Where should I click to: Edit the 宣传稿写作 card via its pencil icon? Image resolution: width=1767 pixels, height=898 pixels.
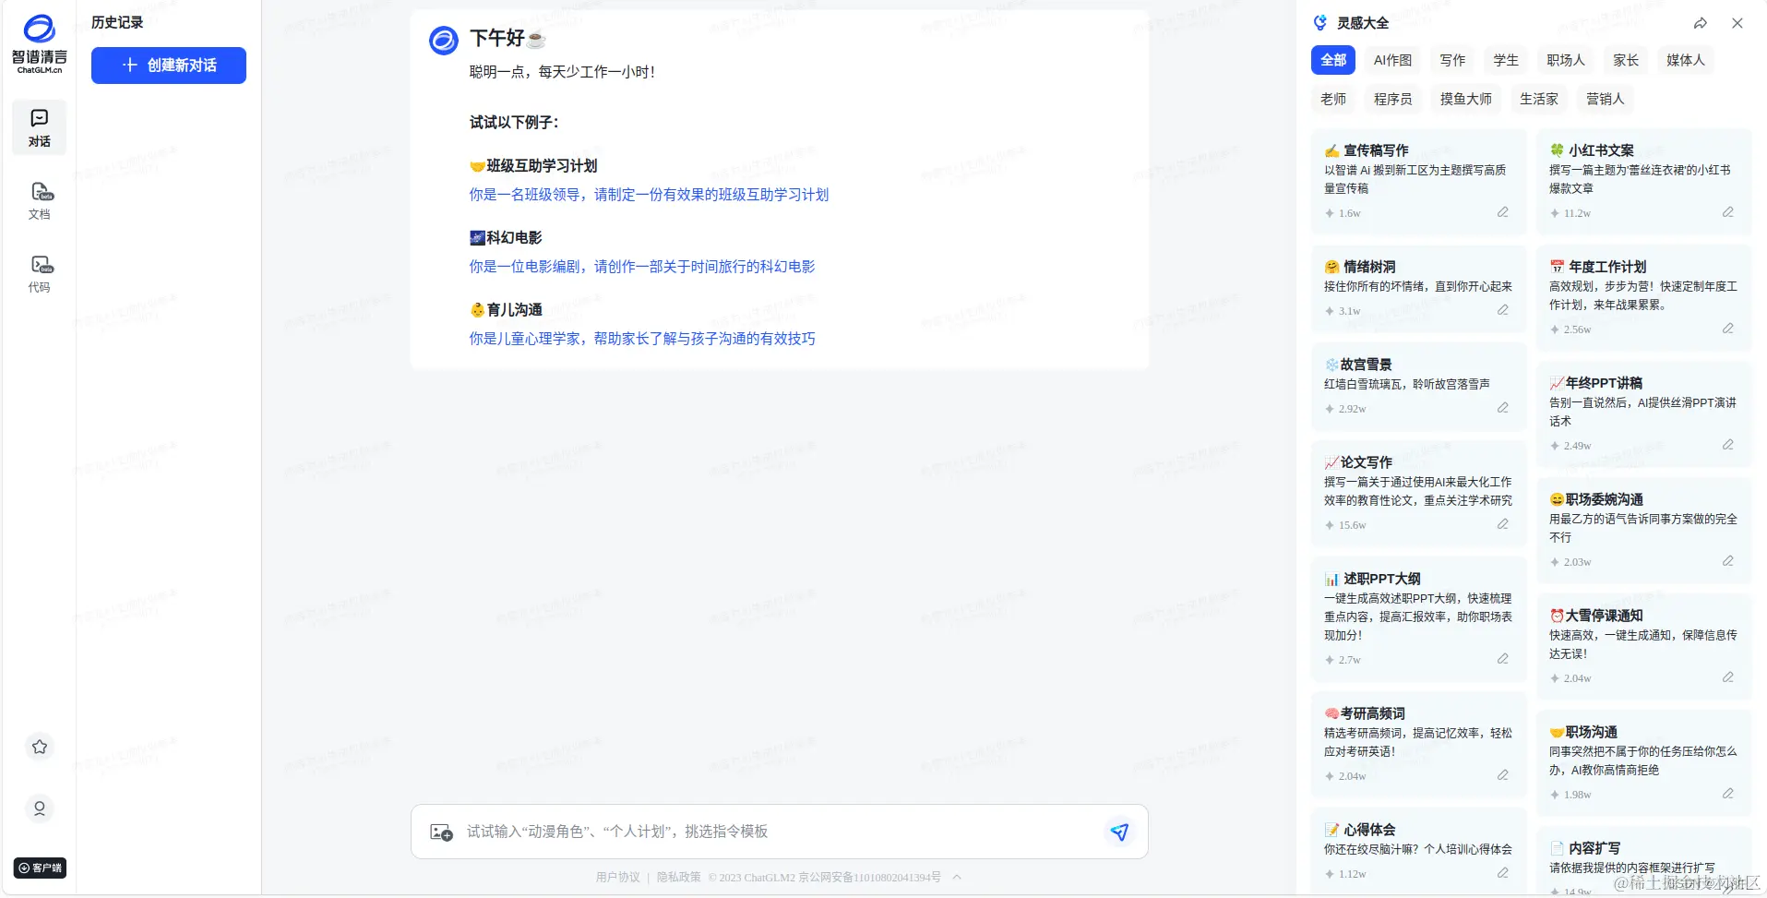[x=1502, y=212]
